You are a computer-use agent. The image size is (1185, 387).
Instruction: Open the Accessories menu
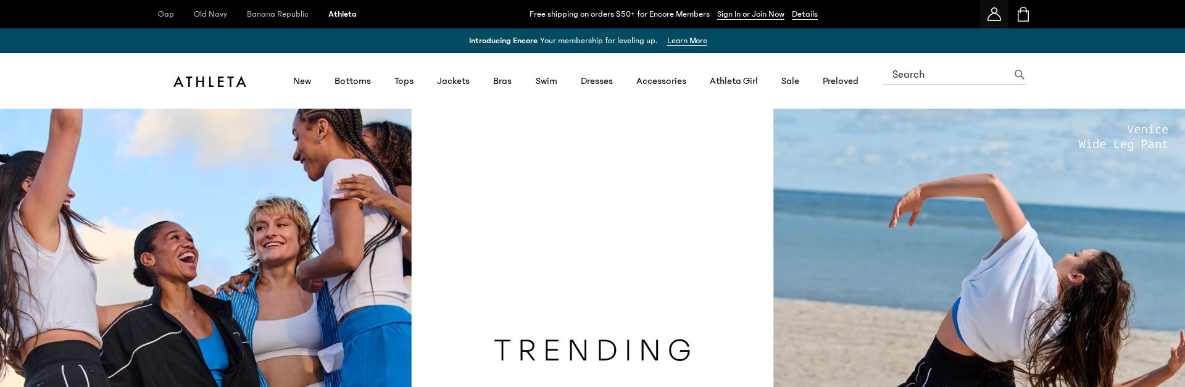click(661, 81)
